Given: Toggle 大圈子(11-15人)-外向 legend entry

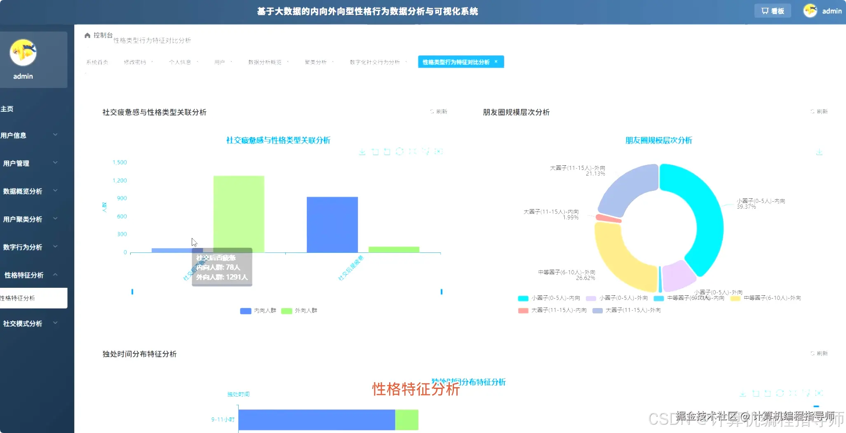Looking at the screenshot, I should [627, 311].
